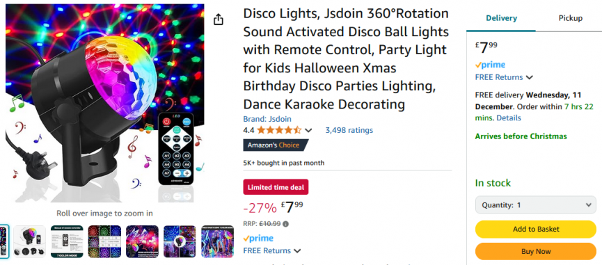Screen dimensions: 602x265
Task: Visit the Brand: Jsdoin link
Action: coord(267,119)
